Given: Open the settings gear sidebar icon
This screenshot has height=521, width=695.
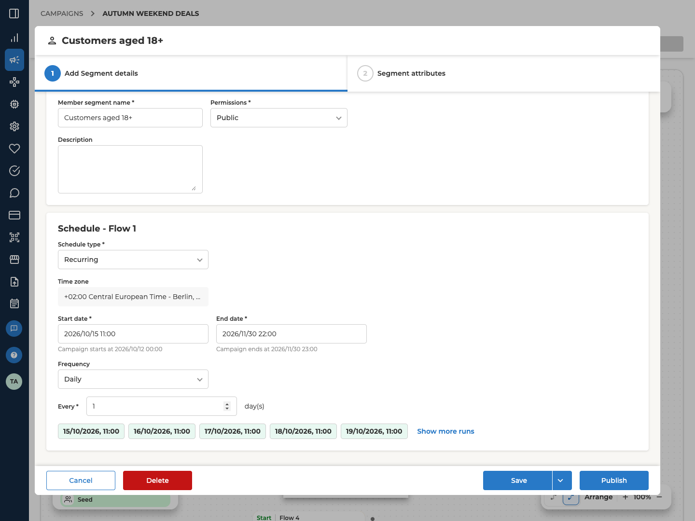Looking at the screenshot, I should (14, 126).
